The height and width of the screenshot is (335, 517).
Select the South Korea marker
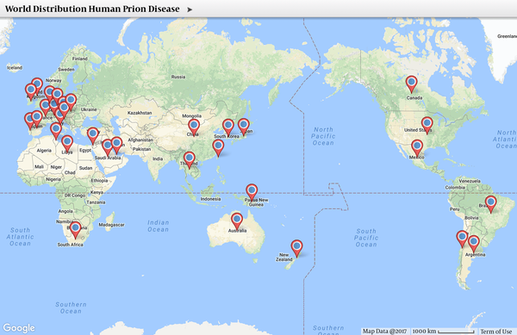(x=228, y=127)
